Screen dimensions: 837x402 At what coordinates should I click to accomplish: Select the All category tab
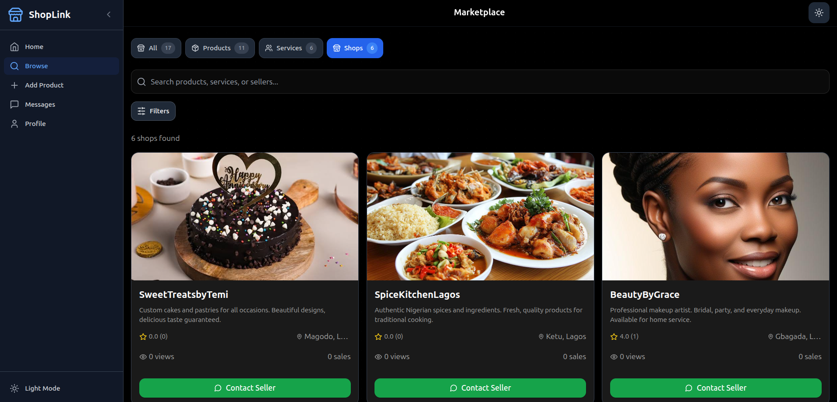(156, 48)
